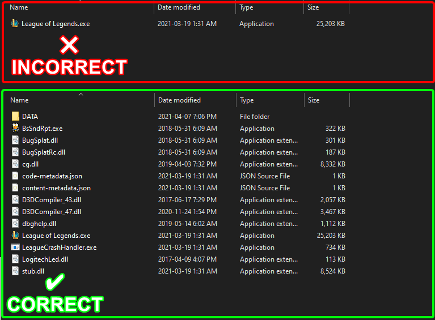Screen dimensions: 435x320
Task: Select the stub.dll file name
Action: (x=33, y=271)
